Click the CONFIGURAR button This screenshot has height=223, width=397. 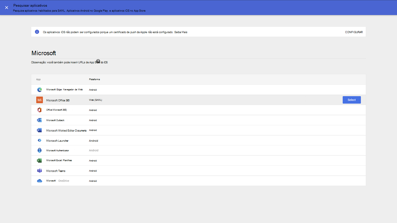click(x=354, y=32)
